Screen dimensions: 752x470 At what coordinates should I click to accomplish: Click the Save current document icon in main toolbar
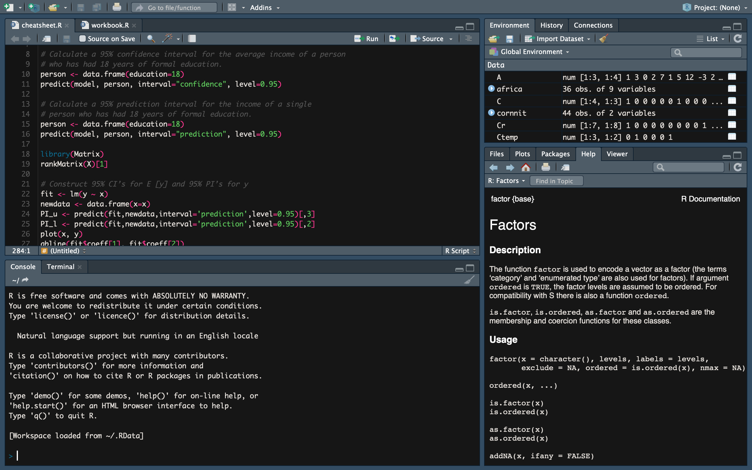(x=80, y=7)
